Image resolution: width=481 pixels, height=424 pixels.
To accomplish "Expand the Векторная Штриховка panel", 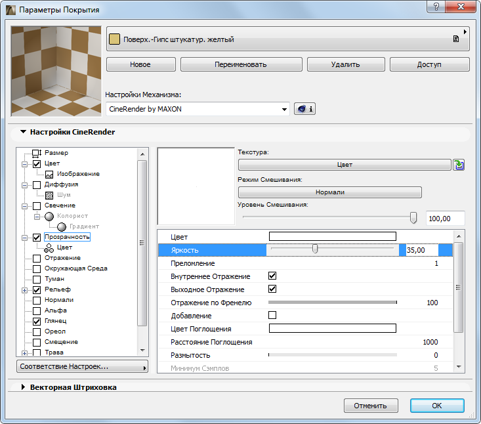I will [24, 387].
